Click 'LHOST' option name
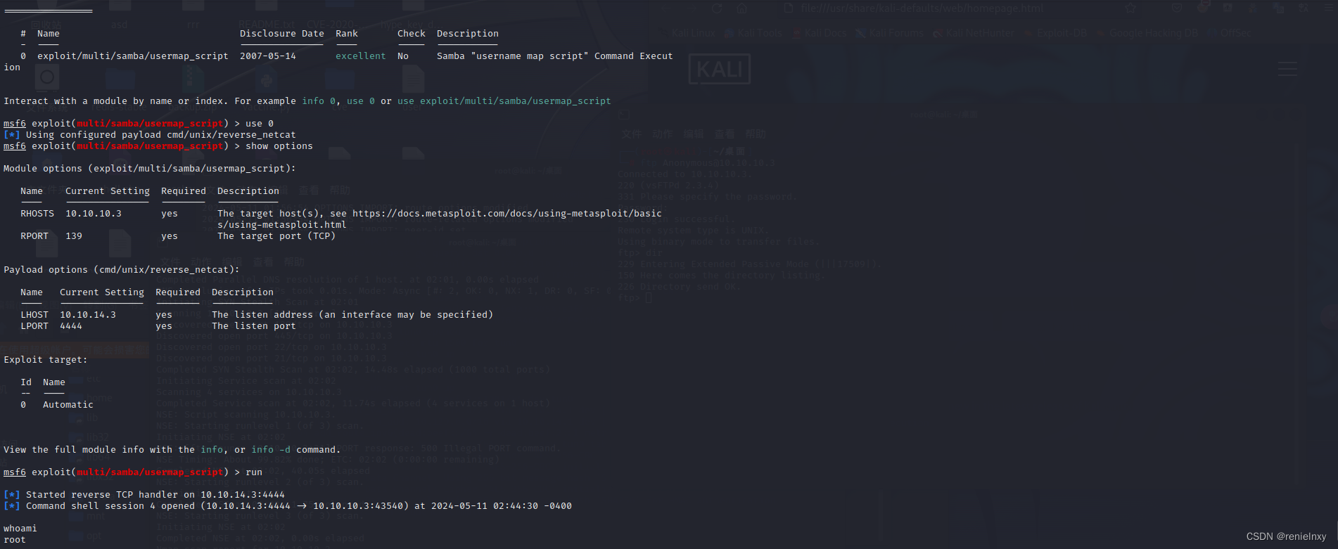Viewport: 1338px width, 549px height. tap(34, 315)
